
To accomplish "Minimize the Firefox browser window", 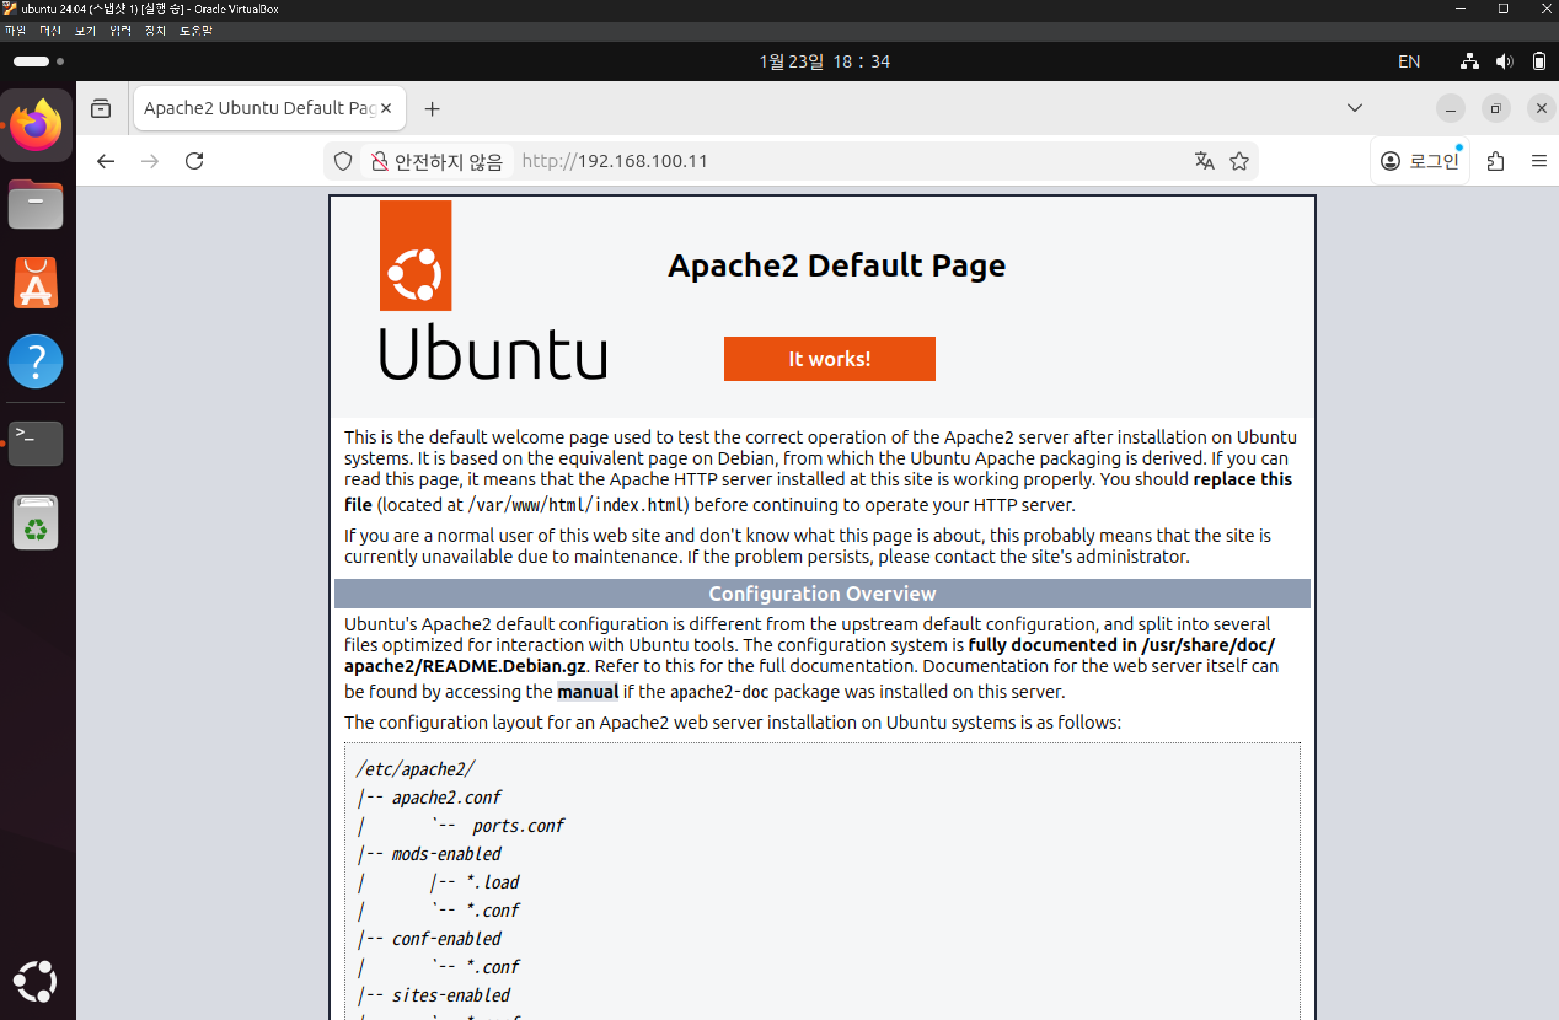I will tap(1450, 109).
